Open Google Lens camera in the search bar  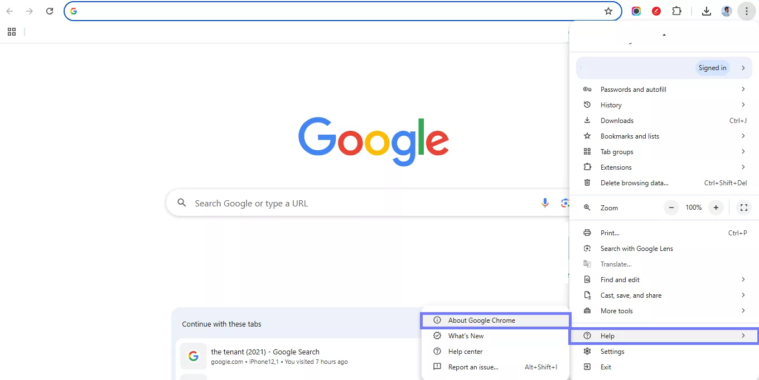click(565, 203)
